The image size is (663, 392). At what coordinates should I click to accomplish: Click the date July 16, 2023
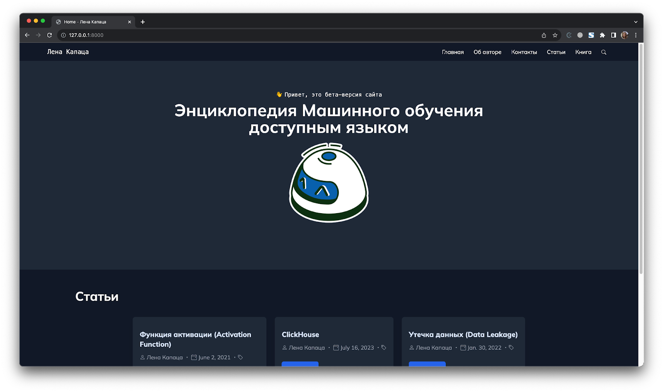357,348
